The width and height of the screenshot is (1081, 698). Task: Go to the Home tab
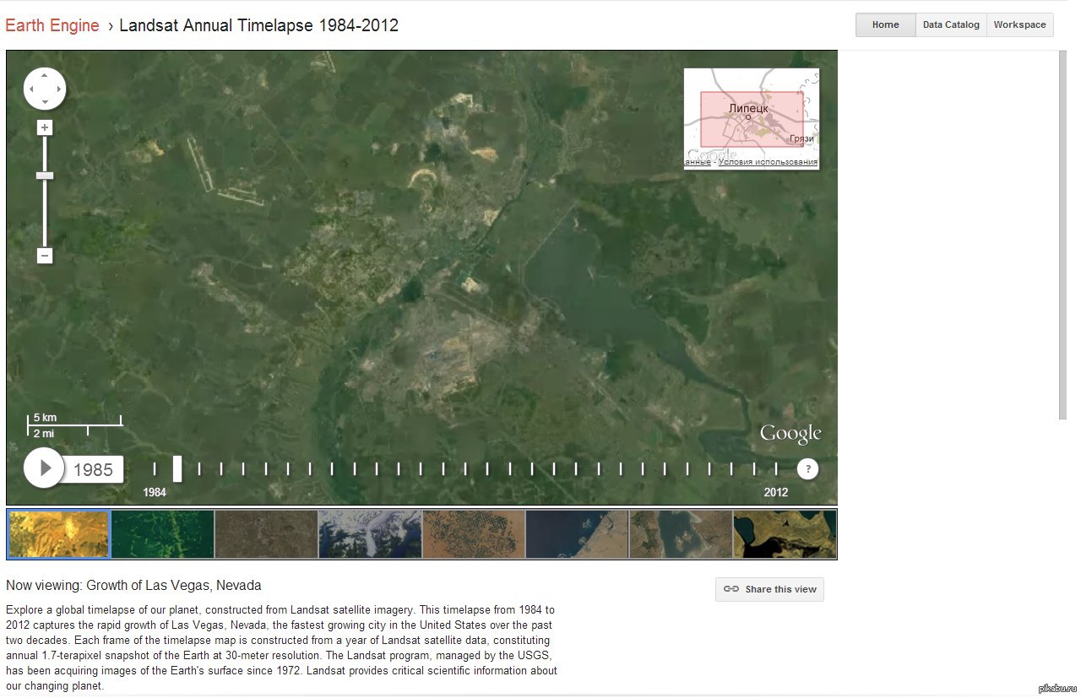click(x=885, y=24)
